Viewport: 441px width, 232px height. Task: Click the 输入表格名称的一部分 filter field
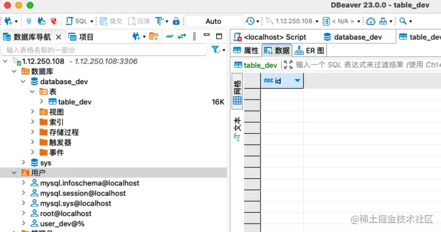(104, 50)
